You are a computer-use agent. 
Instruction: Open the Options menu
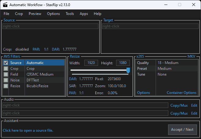53,14
